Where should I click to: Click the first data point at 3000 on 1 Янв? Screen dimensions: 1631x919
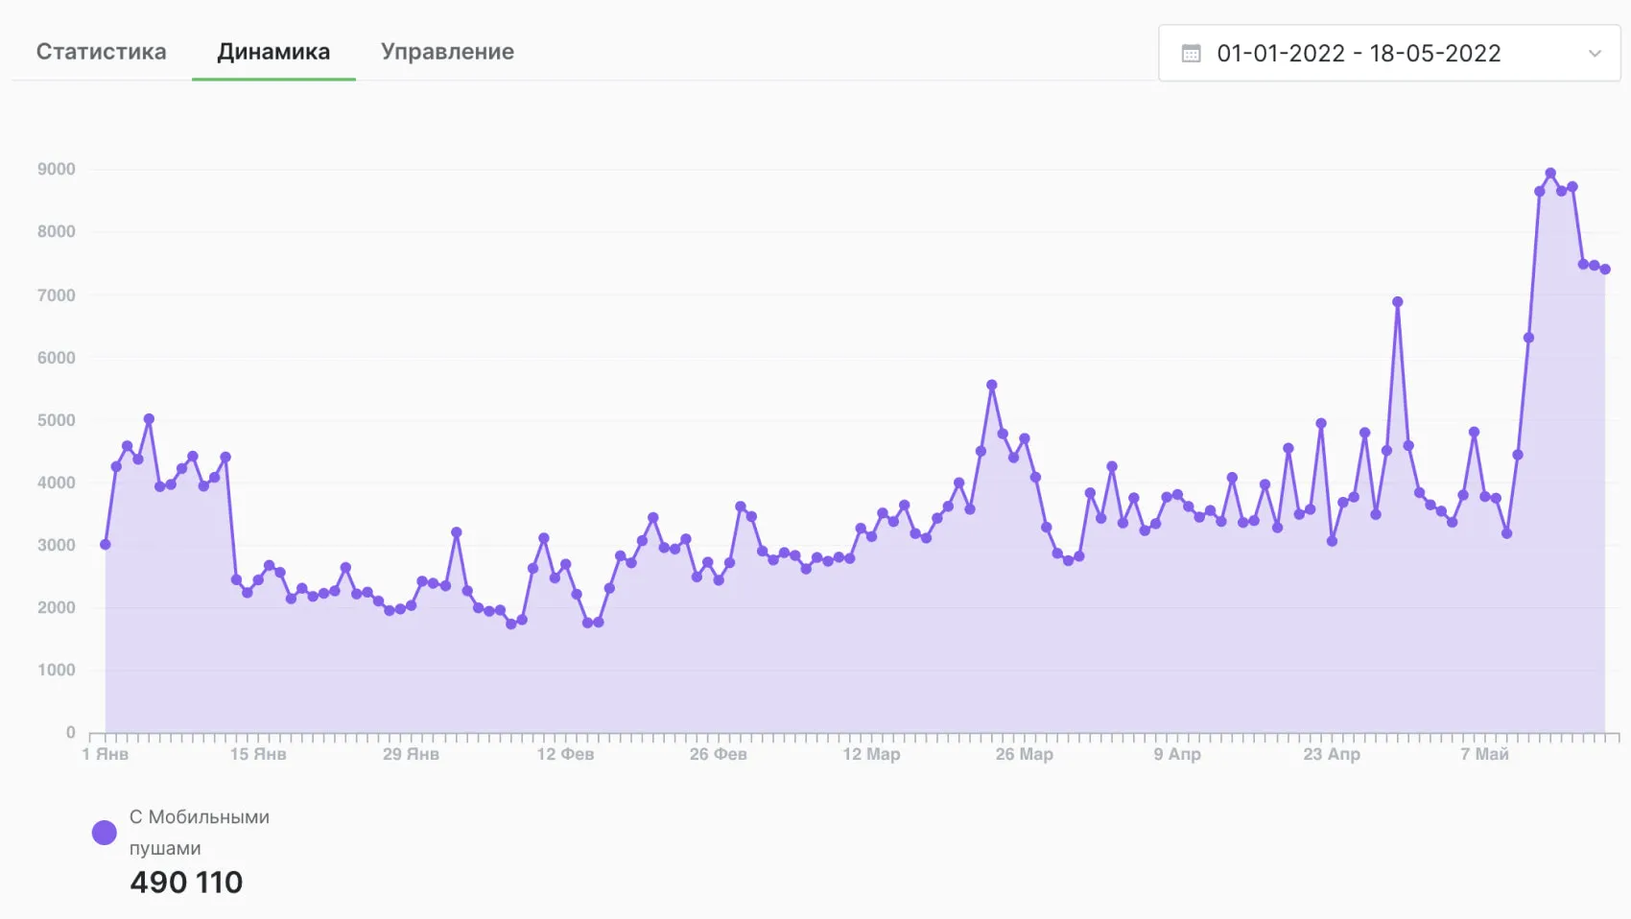[106, 545]
